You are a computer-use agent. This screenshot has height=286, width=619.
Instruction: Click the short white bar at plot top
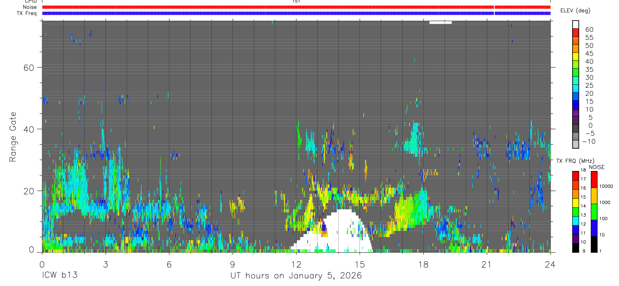pos(441,22)
